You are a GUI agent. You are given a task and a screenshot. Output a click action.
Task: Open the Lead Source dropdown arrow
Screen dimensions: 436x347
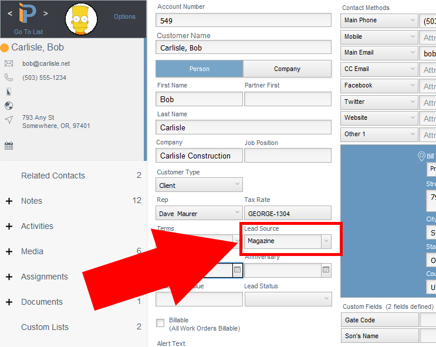(326, 241)
